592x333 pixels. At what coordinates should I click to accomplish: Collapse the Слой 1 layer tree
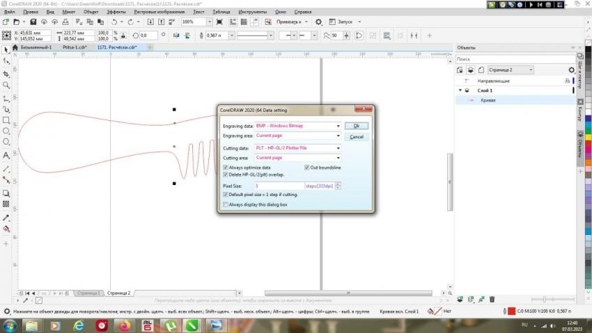click(460, 90)
